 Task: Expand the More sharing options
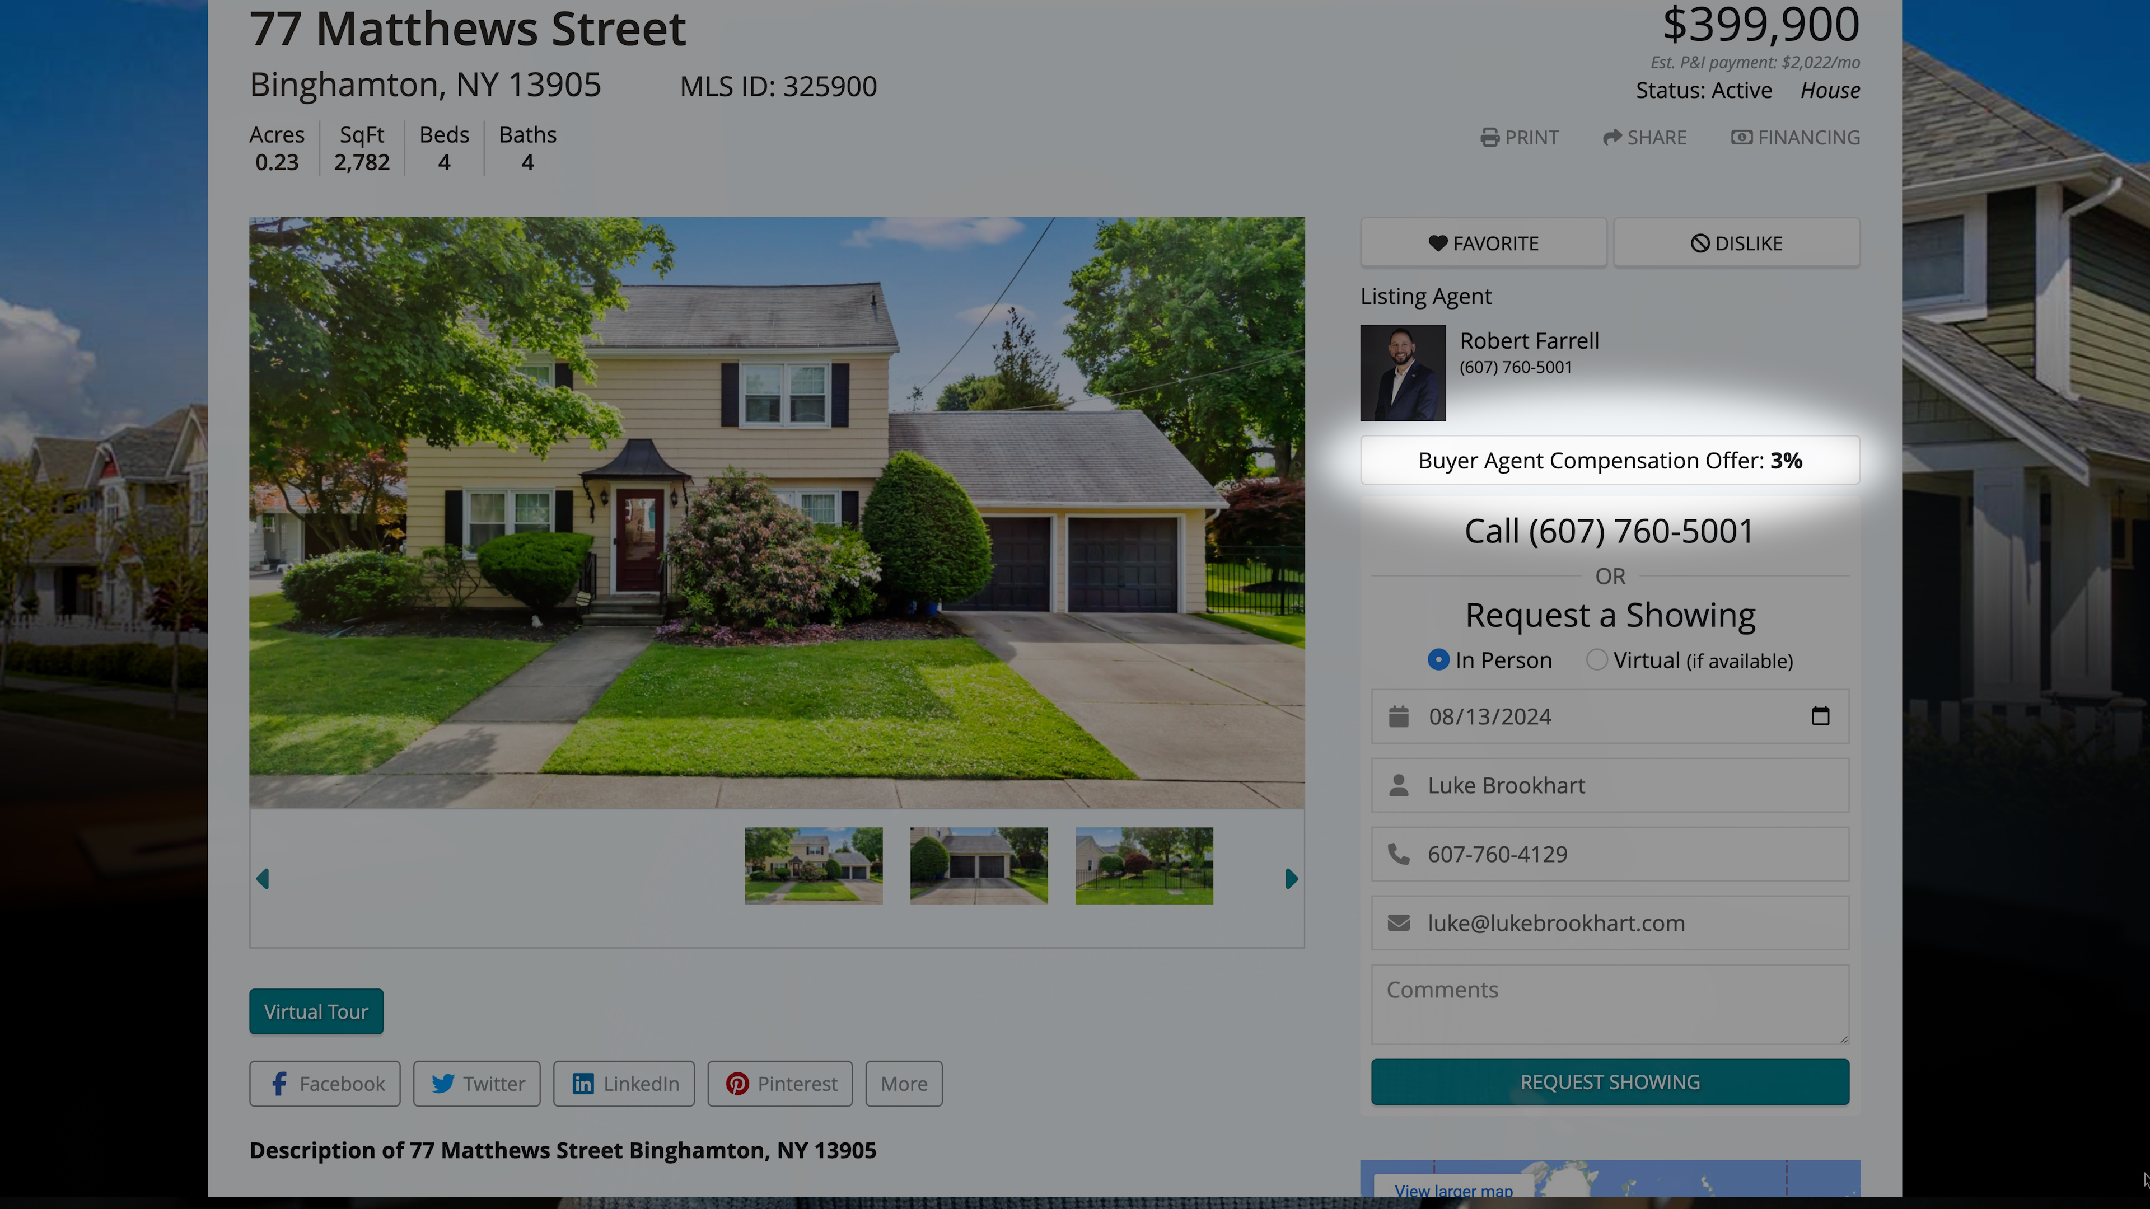pyautogui.click(x=904, y=1083)
